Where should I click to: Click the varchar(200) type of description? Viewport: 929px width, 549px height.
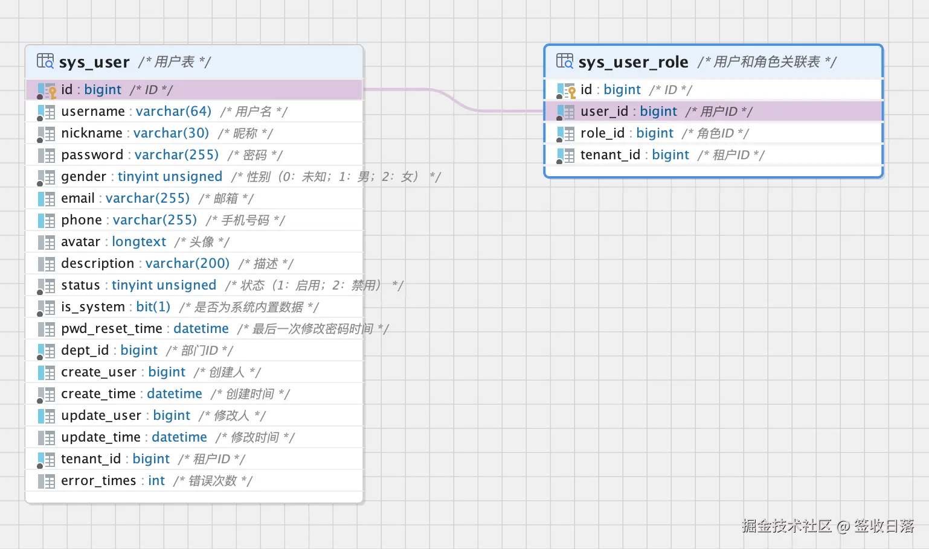click(x=187, y=264)
